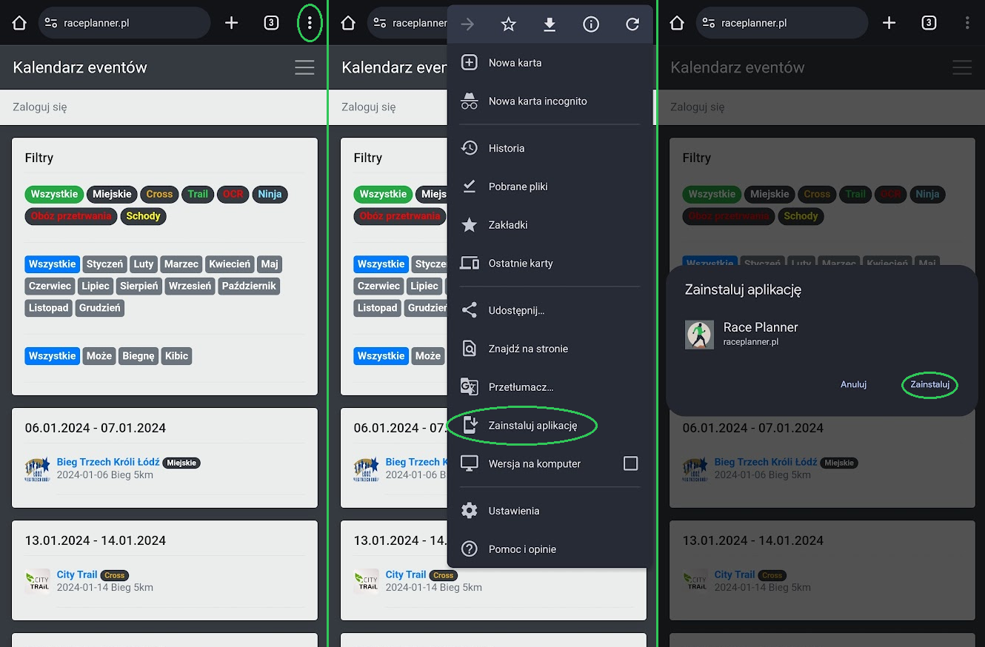Bookmark the page with the star icon
Viewport: 985px width, 647px height.
508,24
